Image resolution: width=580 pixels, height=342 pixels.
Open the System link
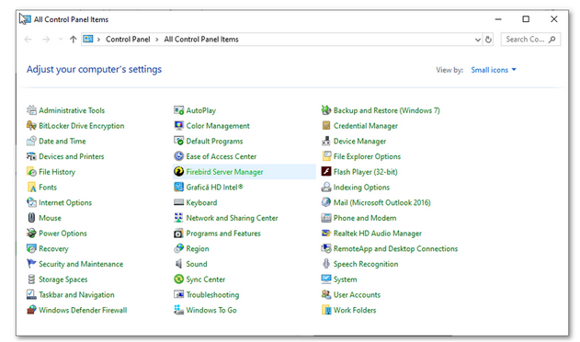tap(345, 279)
